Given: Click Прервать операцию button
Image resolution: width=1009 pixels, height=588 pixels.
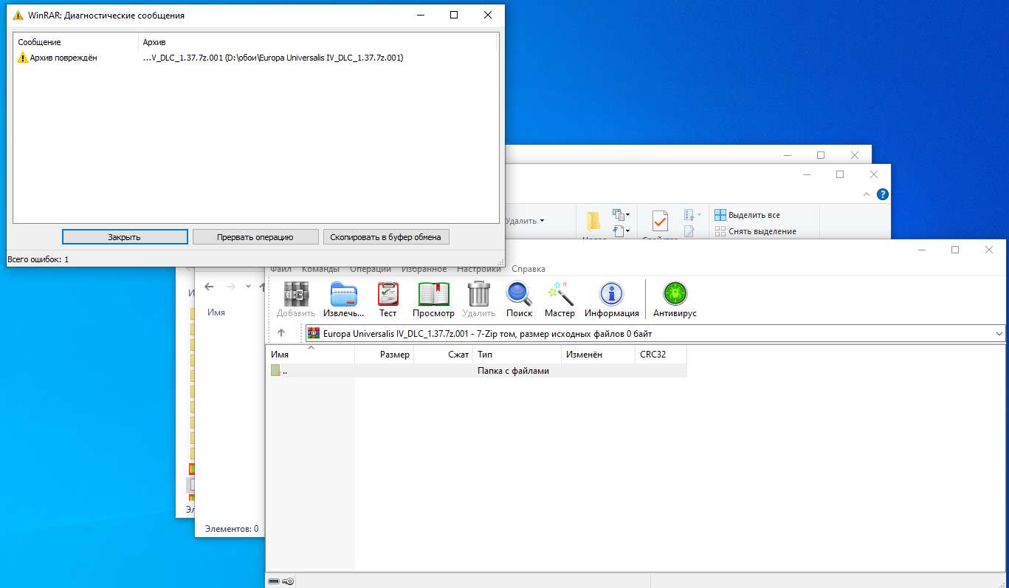Looking at the screenshot, I should point(255,237).
